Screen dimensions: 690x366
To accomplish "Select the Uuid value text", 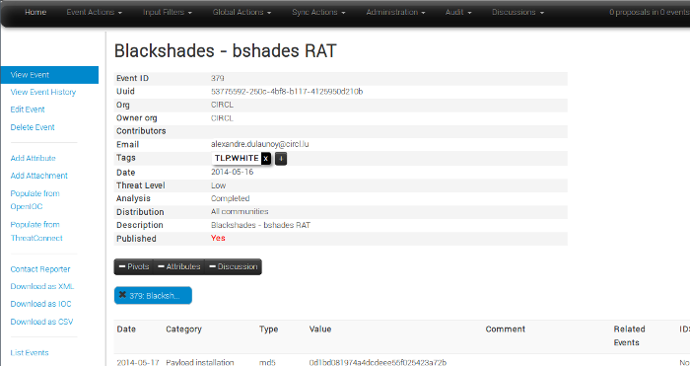I will click(x=287, y=92).
